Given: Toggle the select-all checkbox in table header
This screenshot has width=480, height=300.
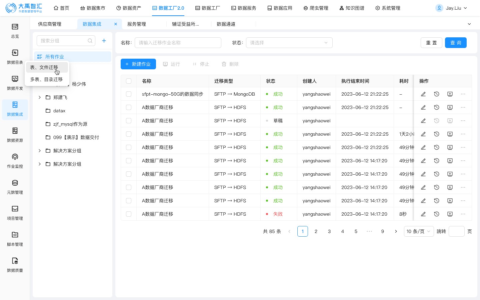Looking at the screenshot, I should 129,81.
